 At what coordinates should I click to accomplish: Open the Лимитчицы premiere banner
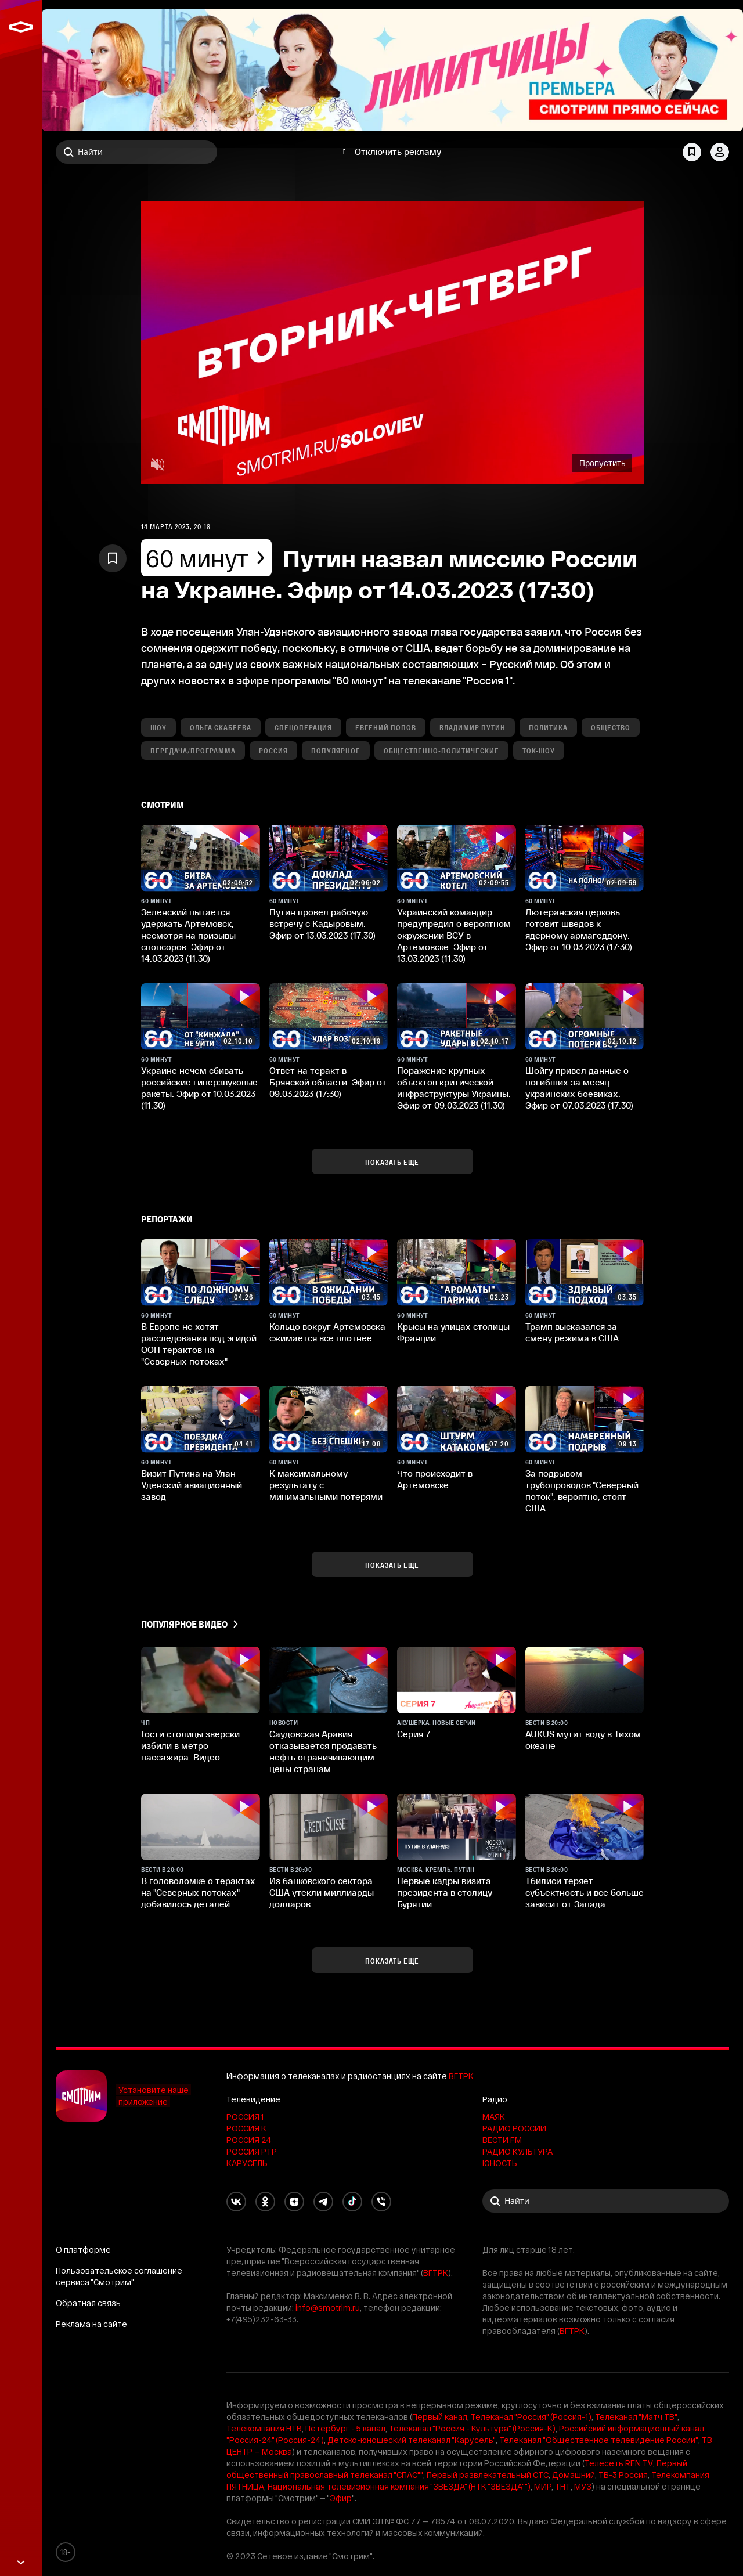point(392,71)
